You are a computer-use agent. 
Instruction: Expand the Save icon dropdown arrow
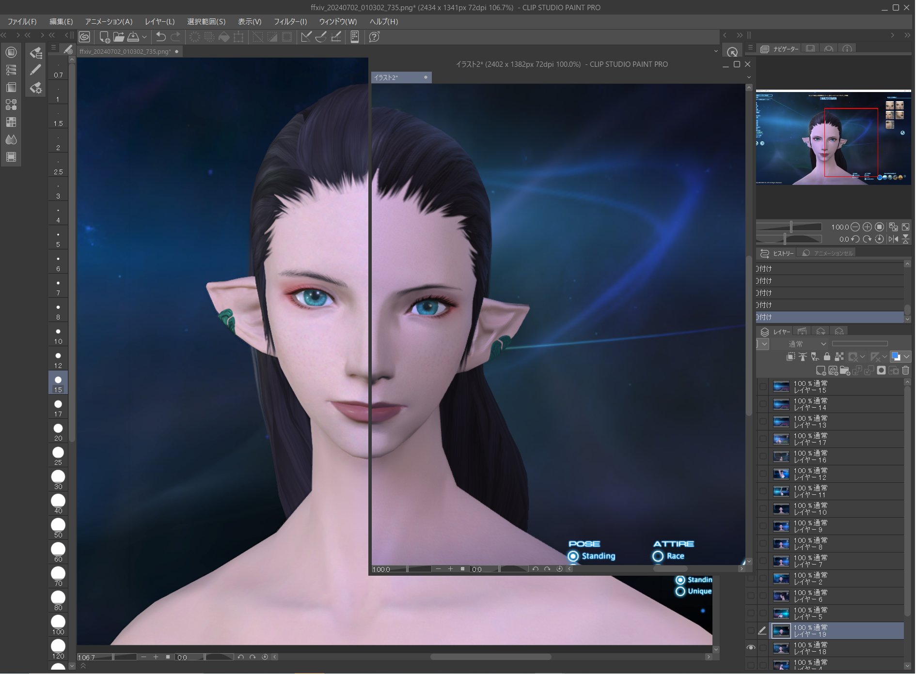(144, 37)
